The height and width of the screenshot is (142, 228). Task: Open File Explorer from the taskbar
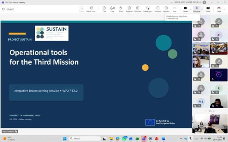(x=111, y=139)
